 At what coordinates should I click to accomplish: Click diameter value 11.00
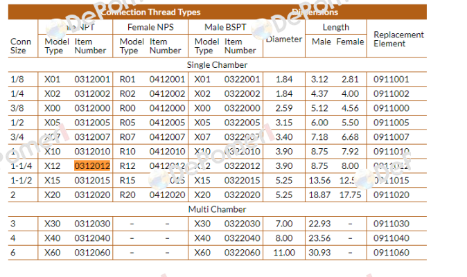coord(284,253)
